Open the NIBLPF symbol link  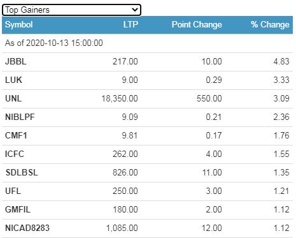pyautogui.click(x=20, y=117)
